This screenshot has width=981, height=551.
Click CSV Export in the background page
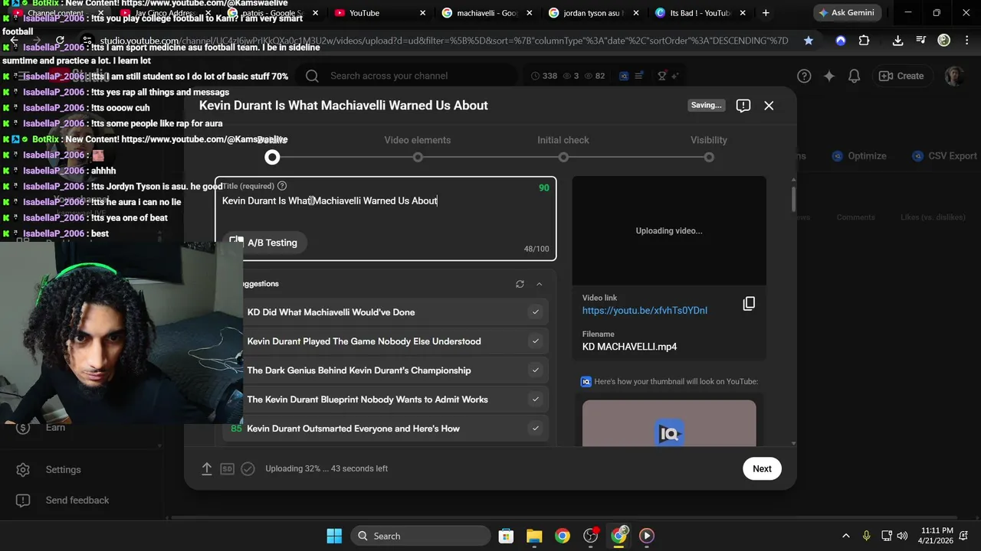pos(944,156)
